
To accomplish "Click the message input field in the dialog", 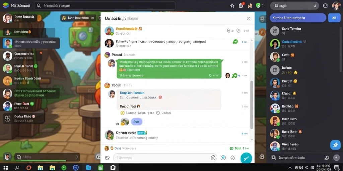I will click(x=165, y=158).
